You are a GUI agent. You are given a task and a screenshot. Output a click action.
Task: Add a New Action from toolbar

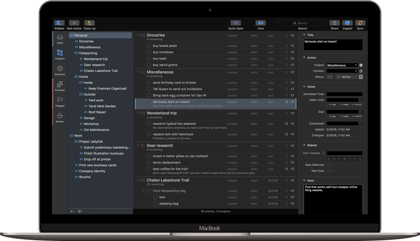pyautogui.click(x=74, y=23)
